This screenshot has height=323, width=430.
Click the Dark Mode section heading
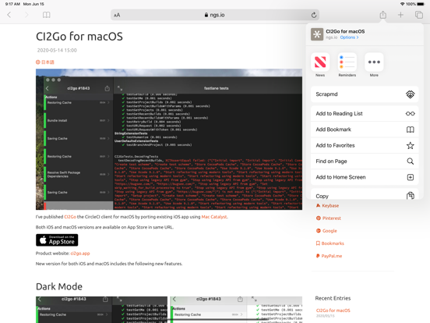pyautogui.click(x=59, y=286)
